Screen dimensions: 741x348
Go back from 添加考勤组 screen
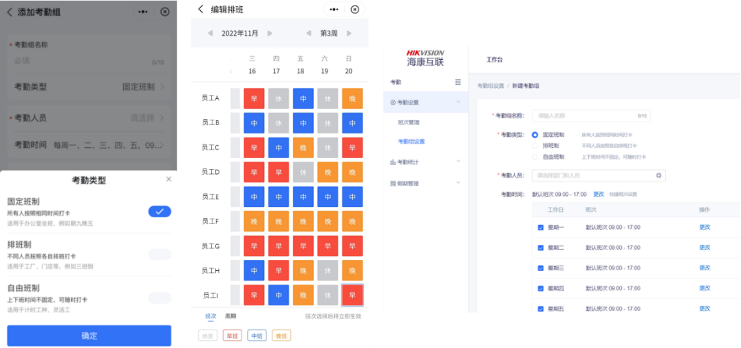[10, 12]
